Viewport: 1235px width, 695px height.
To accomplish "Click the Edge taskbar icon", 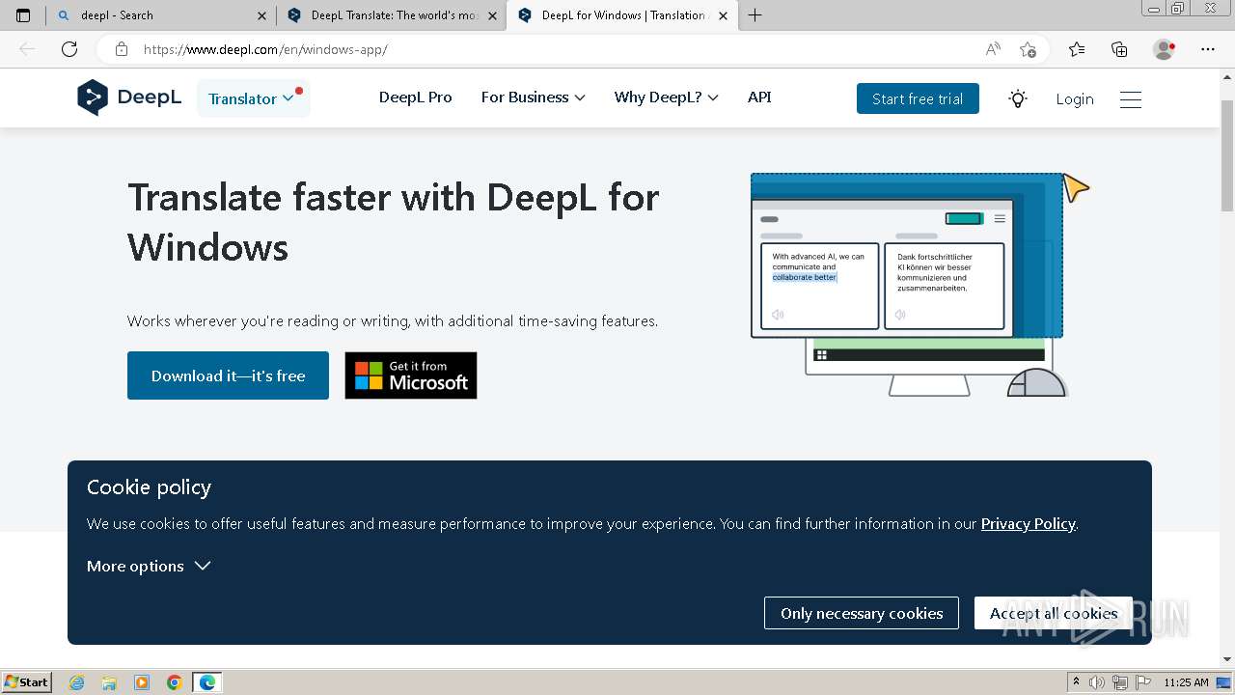I will coord(207,682).
